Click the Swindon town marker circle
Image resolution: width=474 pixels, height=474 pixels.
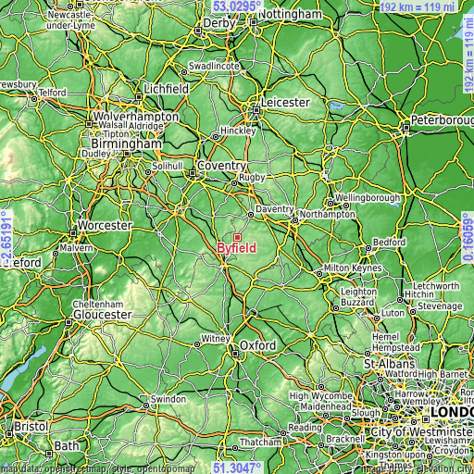pos(146,405)
